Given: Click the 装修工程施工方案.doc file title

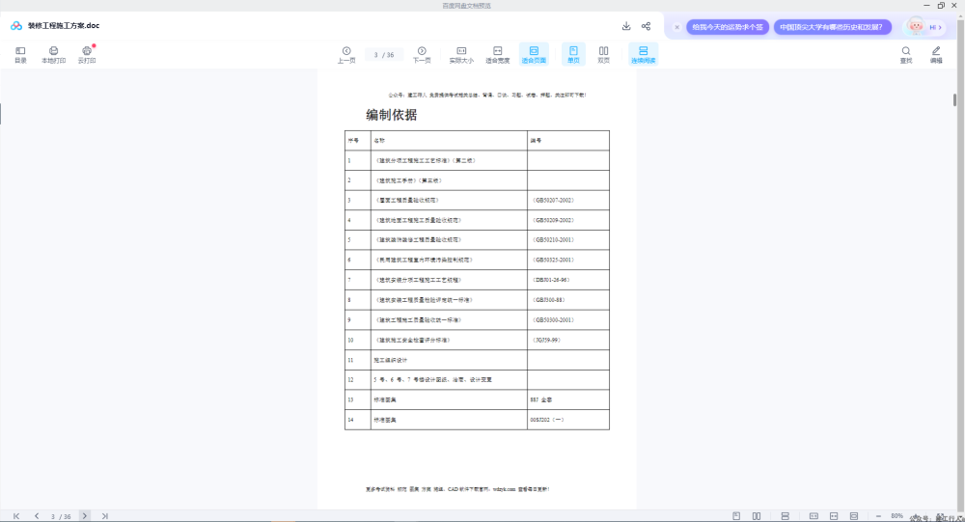Looking at the screenshot, I should coord(64,26).
